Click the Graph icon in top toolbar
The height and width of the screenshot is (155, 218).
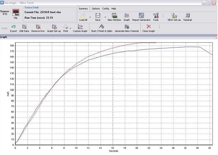click(126, 16)
